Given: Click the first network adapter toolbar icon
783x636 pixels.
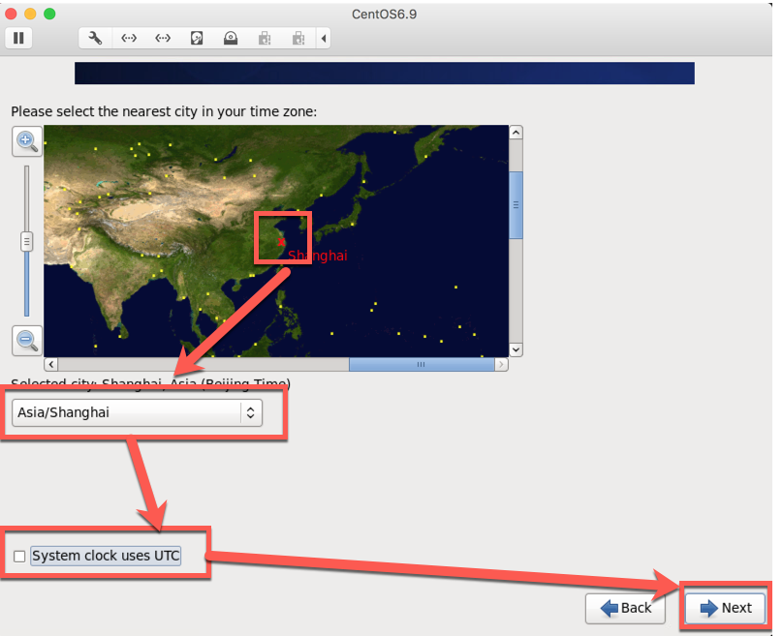Looking at the screenshot, I should coord(129,38).
